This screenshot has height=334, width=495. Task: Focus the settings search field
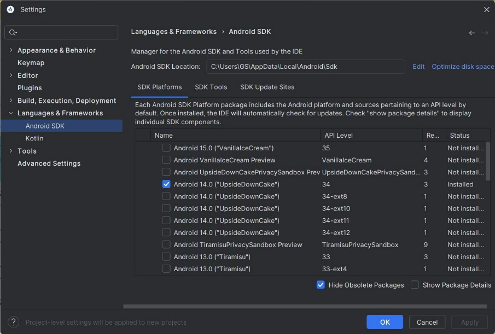click(61, 32)
